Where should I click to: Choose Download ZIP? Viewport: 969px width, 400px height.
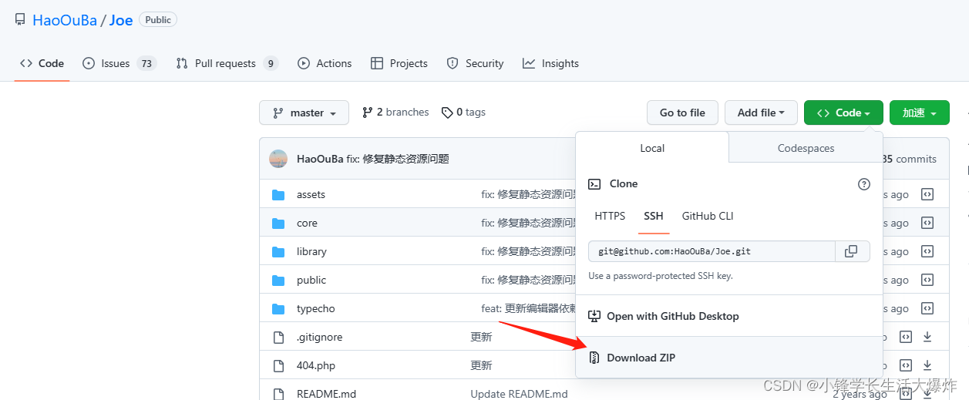729,358
